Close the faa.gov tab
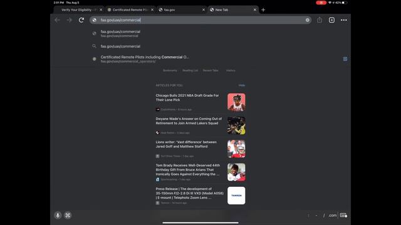401x225 pixels. click(204, 10)
